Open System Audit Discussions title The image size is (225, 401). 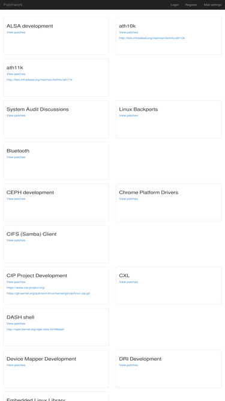point(37,109)
